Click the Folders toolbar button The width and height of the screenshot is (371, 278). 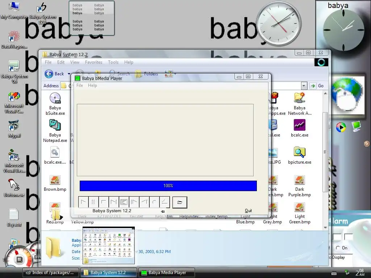[147, 74]
